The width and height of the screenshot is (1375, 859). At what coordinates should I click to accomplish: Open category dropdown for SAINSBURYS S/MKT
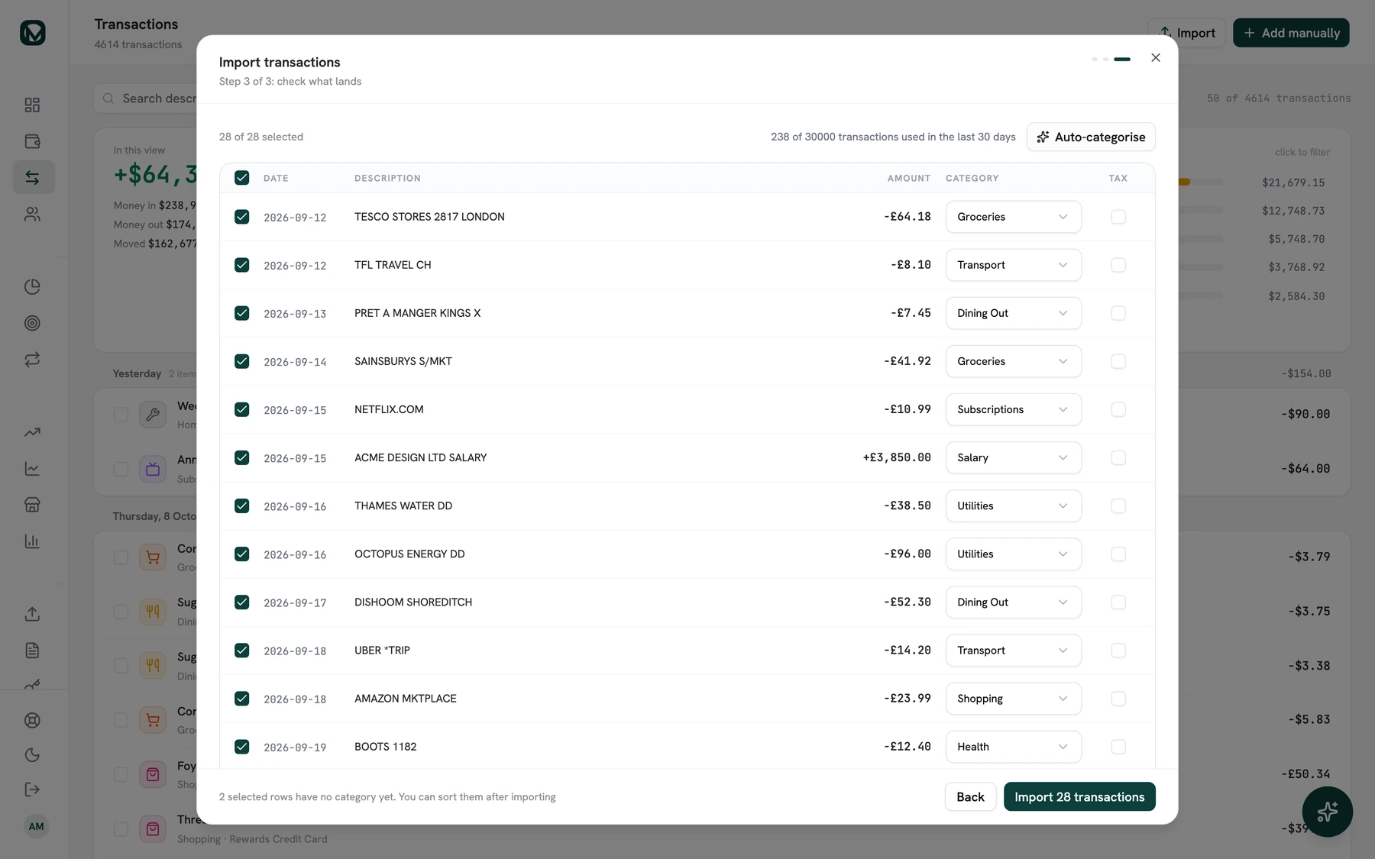pos(1013,361)
